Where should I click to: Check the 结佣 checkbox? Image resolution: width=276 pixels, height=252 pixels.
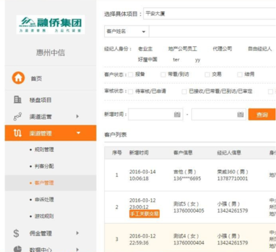point(240,75)
